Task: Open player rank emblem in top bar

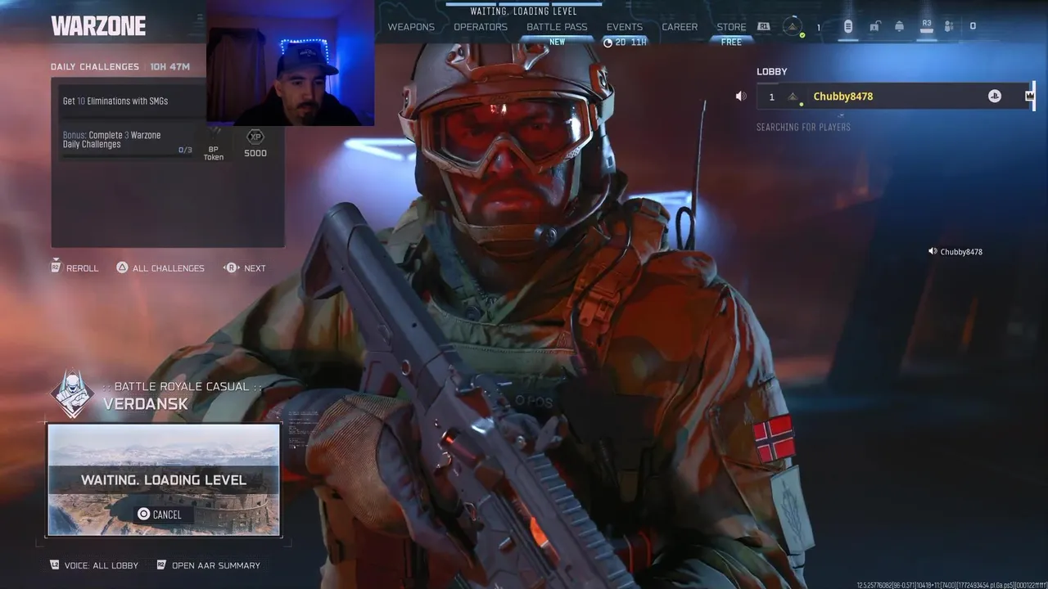Action: click(792, 27)
